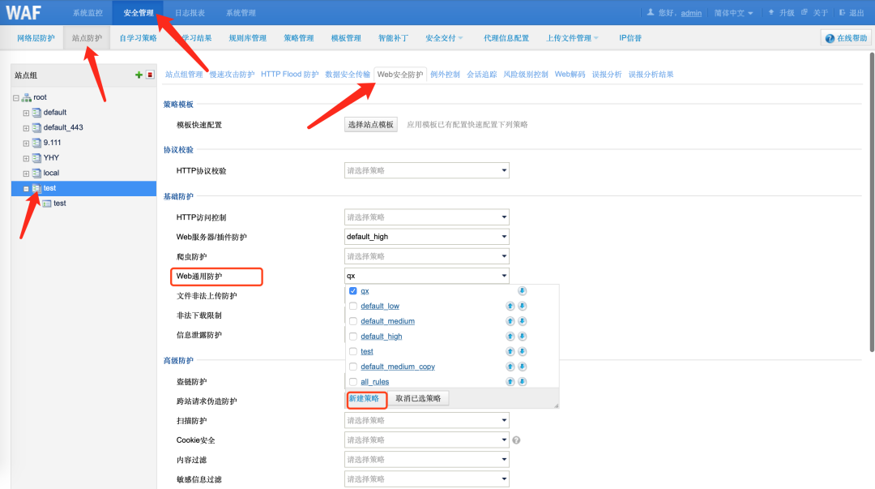Click the help icon beside Cookie安全 dropdown
The height and width of the screenshot is (489, 875).
(516, 440)
